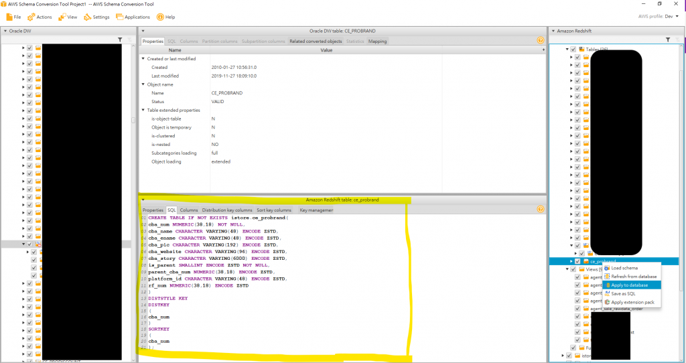Open the File menu
686x363 pixels.
coord(13,17)
